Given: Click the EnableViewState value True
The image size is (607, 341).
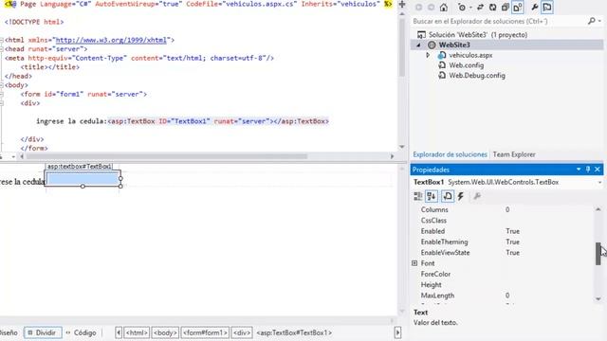Looking at the screenshot, I should 512,253.
